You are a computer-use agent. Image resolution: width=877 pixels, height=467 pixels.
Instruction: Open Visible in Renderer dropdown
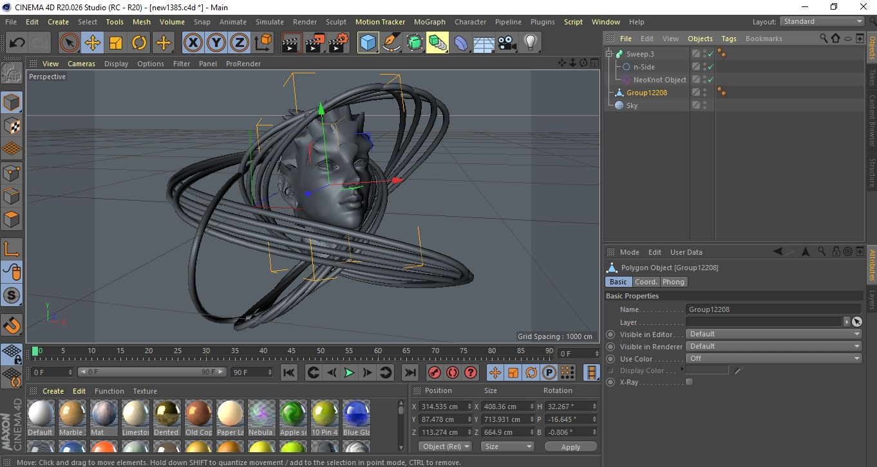point(773,346)
